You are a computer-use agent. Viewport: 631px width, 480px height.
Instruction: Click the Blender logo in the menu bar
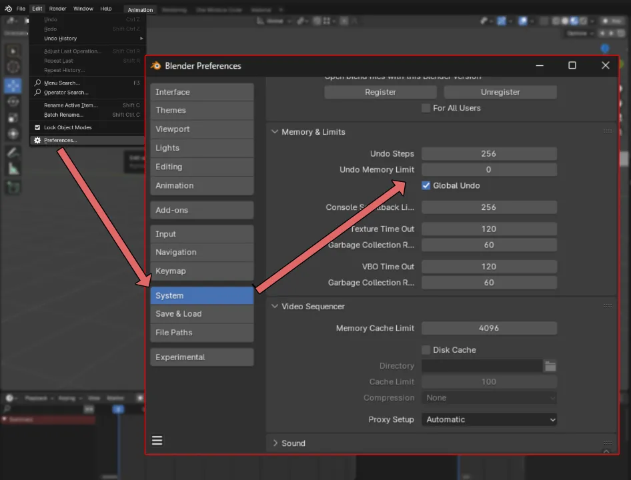point(8,9)
